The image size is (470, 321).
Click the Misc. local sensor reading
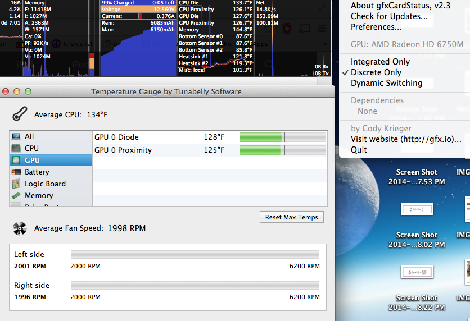point(215,70)
